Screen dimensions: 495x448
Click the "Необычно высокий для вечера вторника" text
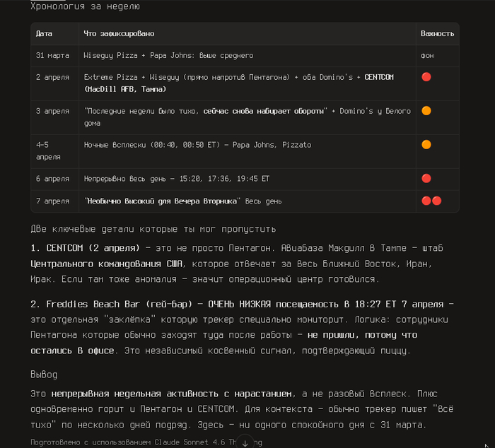pyautogui.click(x=162, y=201)
